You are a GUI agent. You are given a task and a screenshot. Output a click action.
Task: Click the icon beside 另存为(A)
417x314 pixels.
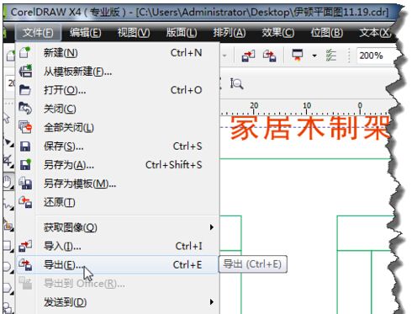coord(25,164)
